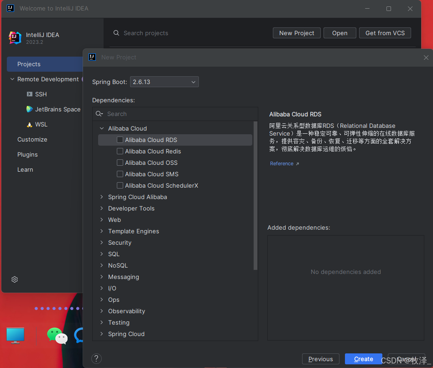433x368 pixels.
Task: Expand the Spring Cloud Alibaba group
Action: (102, 197)
